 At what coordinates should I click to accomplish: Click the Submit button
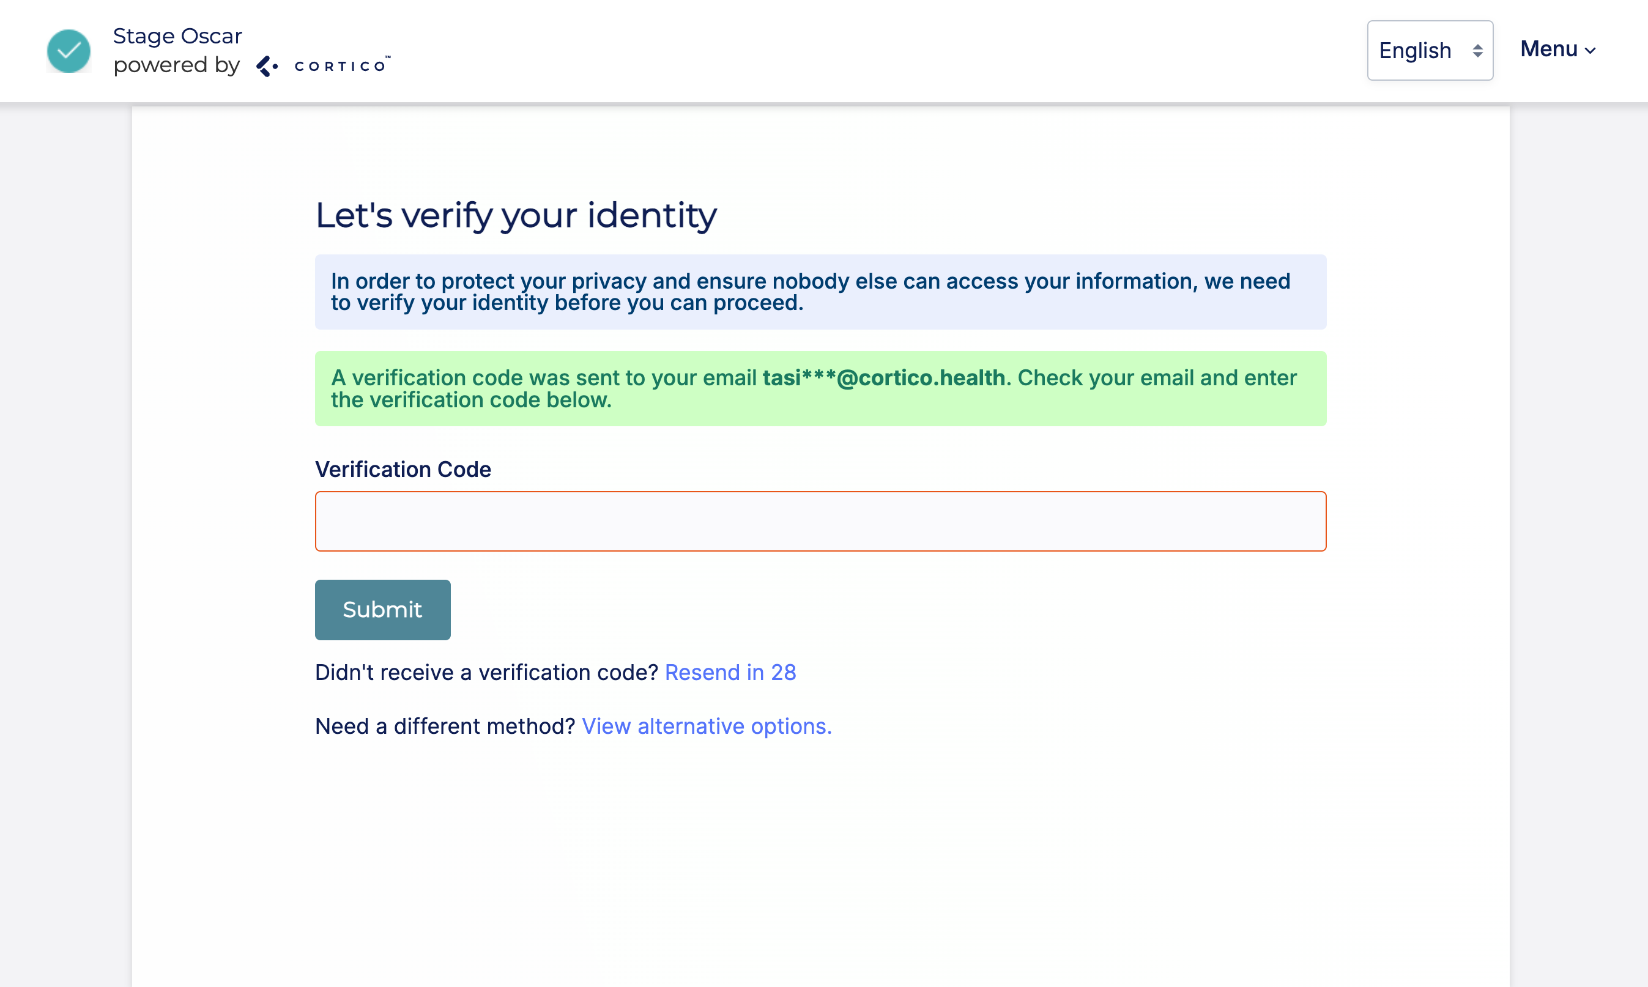point(382,609)
